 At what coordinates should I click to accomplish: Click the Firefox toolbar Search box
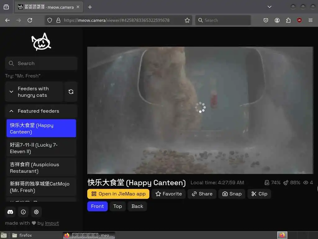[223, 20]
